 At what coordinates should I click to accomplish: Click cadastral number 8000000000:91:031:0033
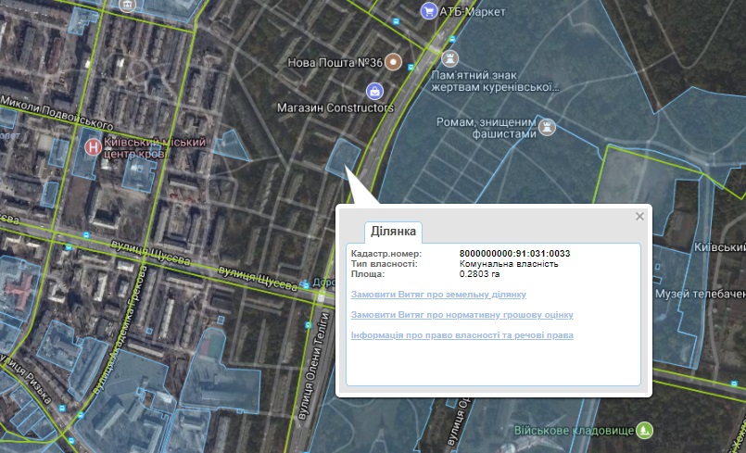[x=514, y=254]
